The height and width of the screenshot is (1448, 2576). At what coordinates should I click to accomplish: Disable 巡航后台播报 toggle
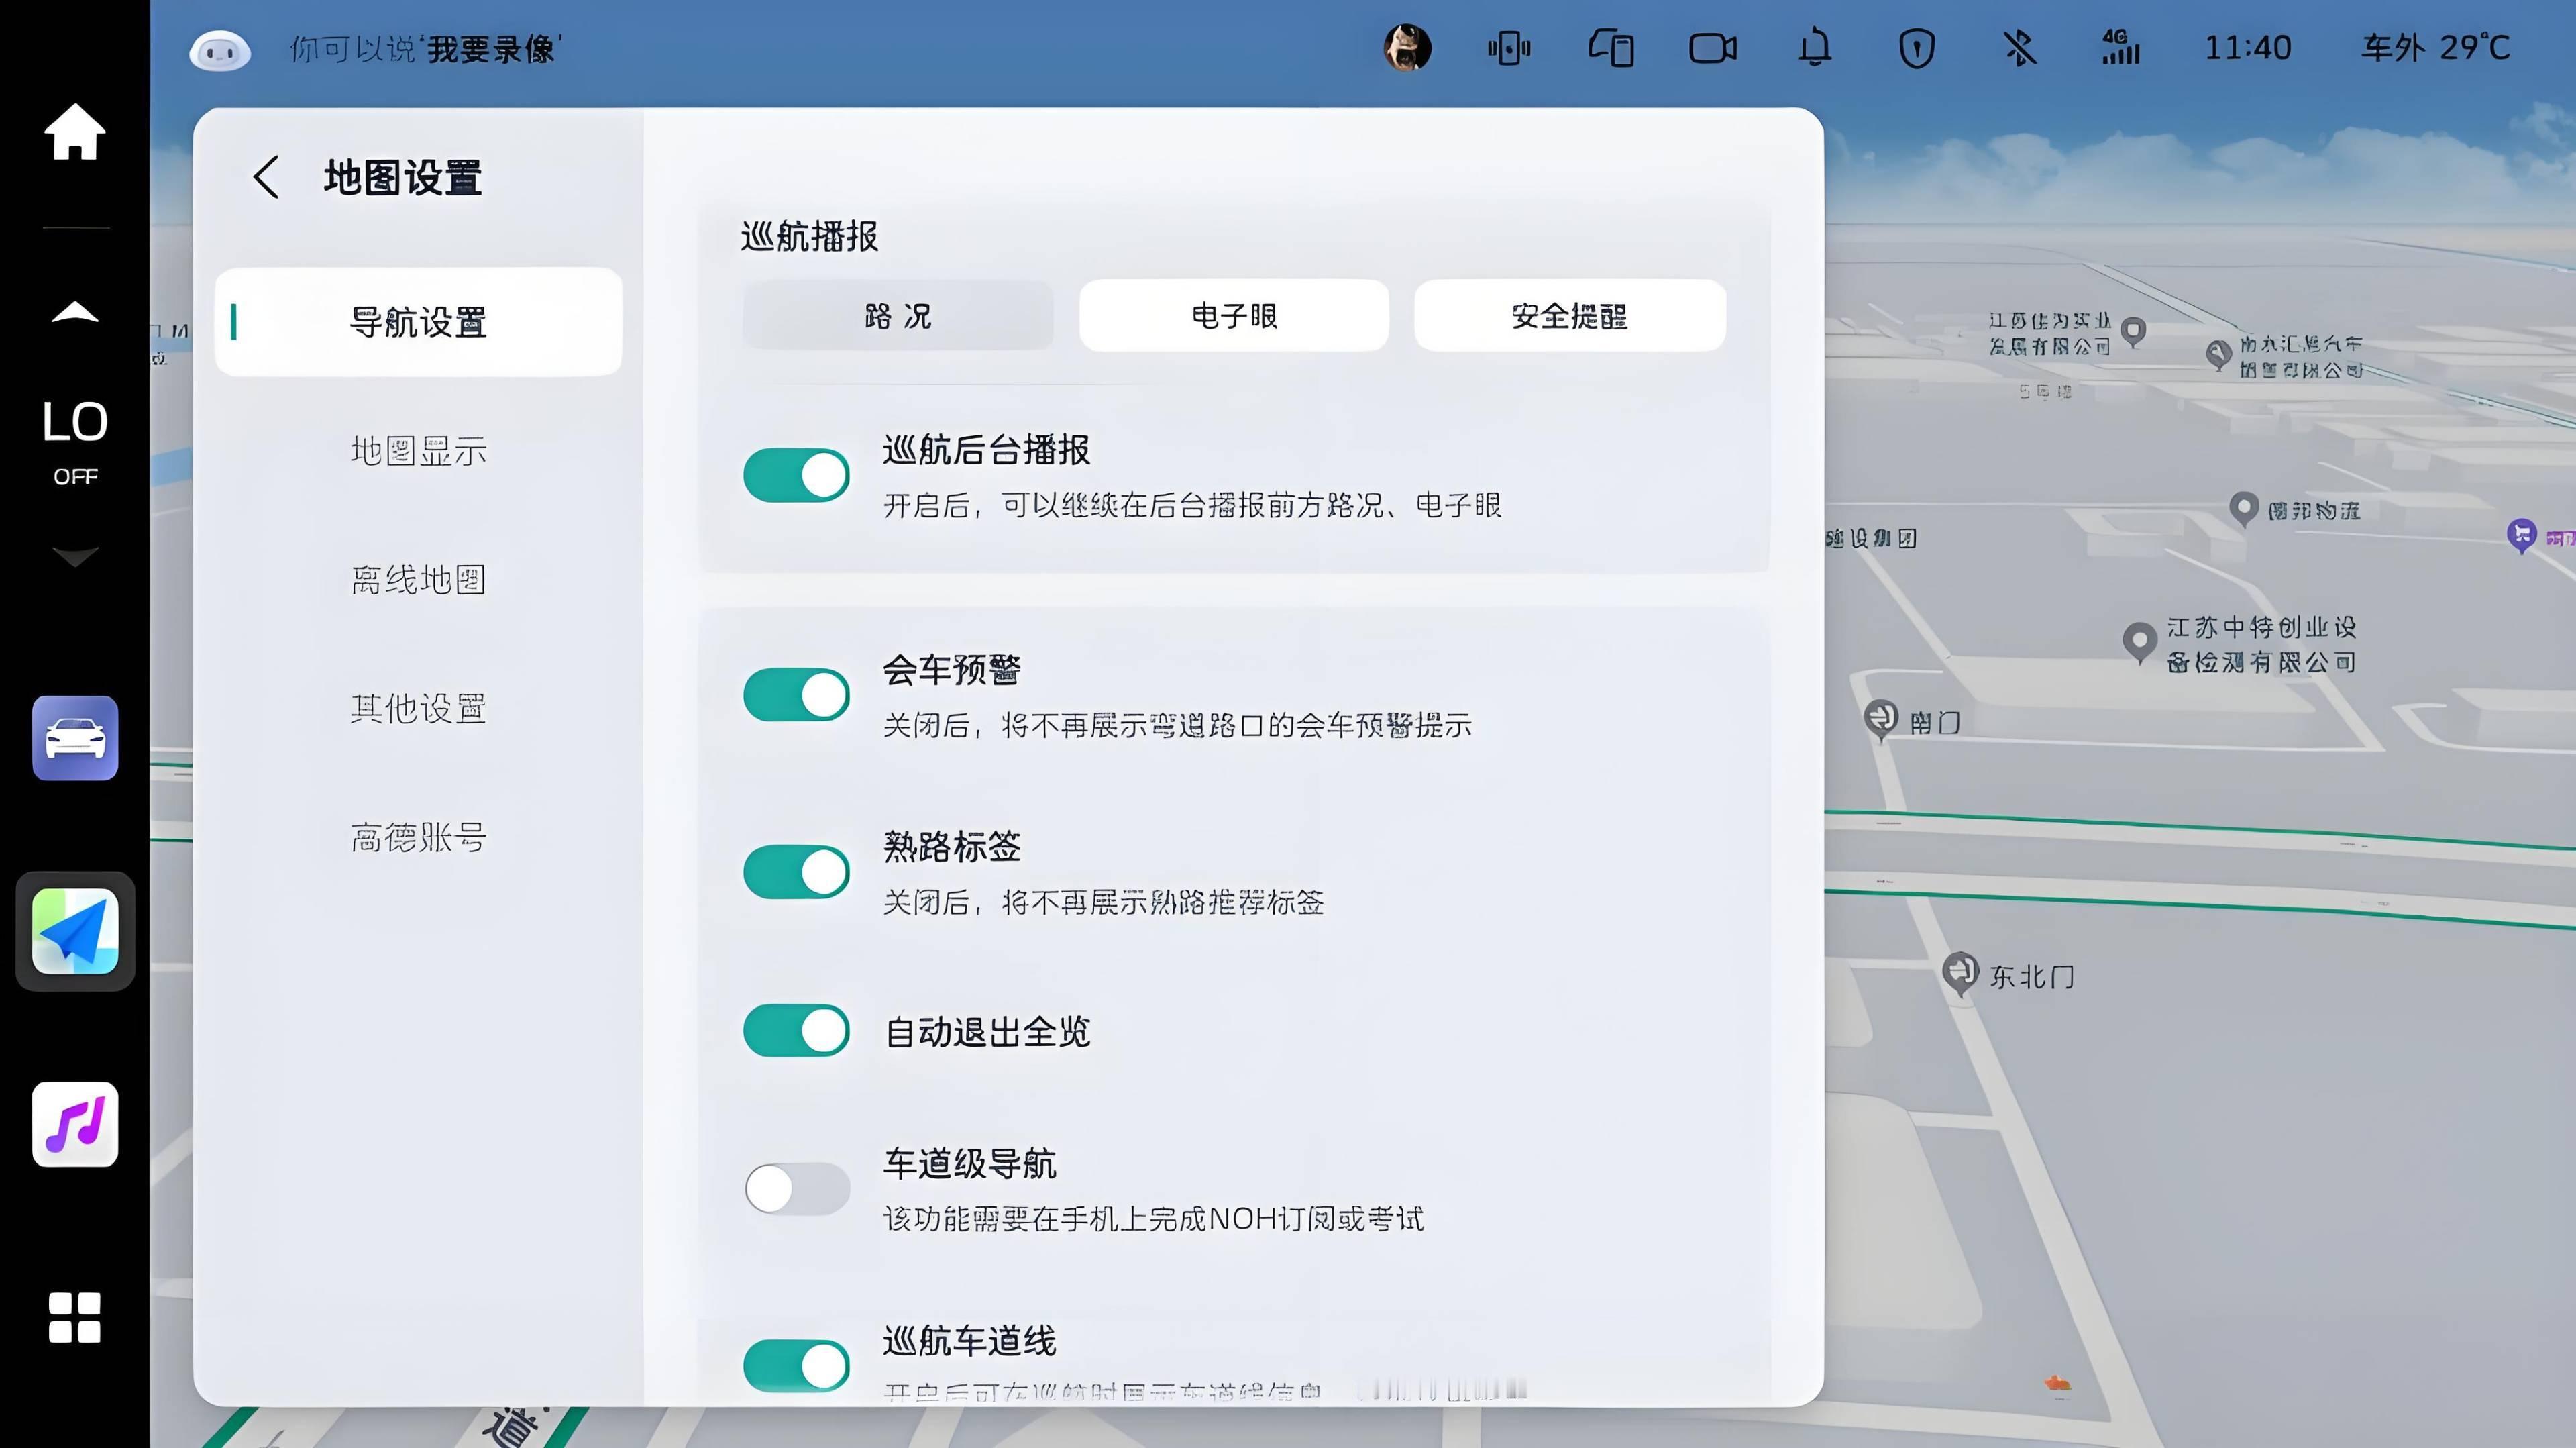tap(796, 475)
